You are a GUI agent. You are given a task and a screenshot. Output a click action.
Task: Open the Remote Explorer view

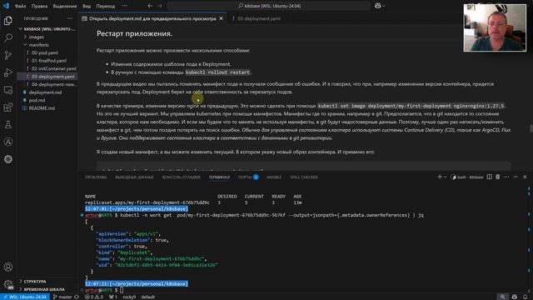click(8, 90)
